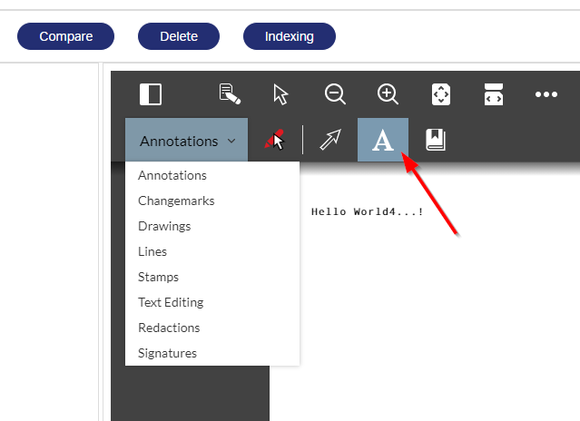Zoom in with the plus magnifier
580x421 pixels.
(388, 94)
